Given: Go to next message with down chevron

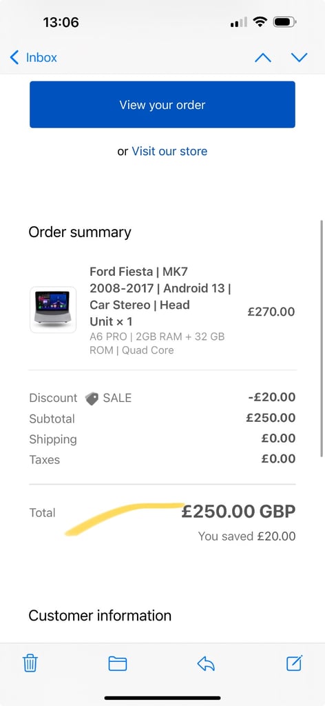Looking at the screenshot, I should point(299,58).
